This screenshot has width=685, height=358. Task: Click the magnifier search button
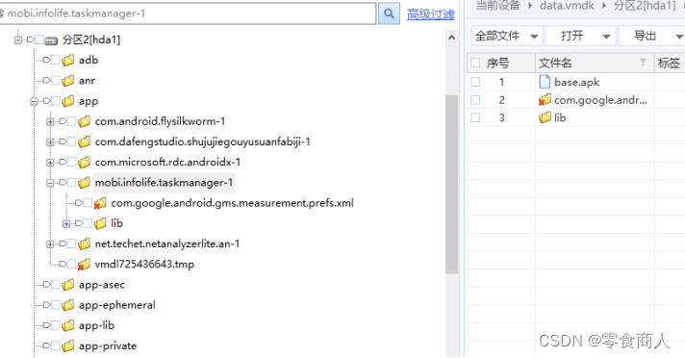pyautogui.click(x=389, y=13)
